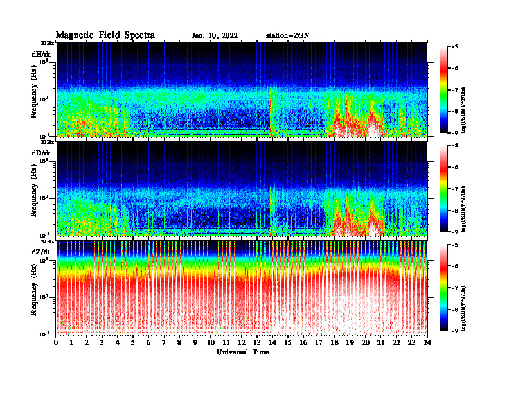Click the -7 value on dD/dt color scale
Screen dimensions: 509x393
(x=455, y=189)
